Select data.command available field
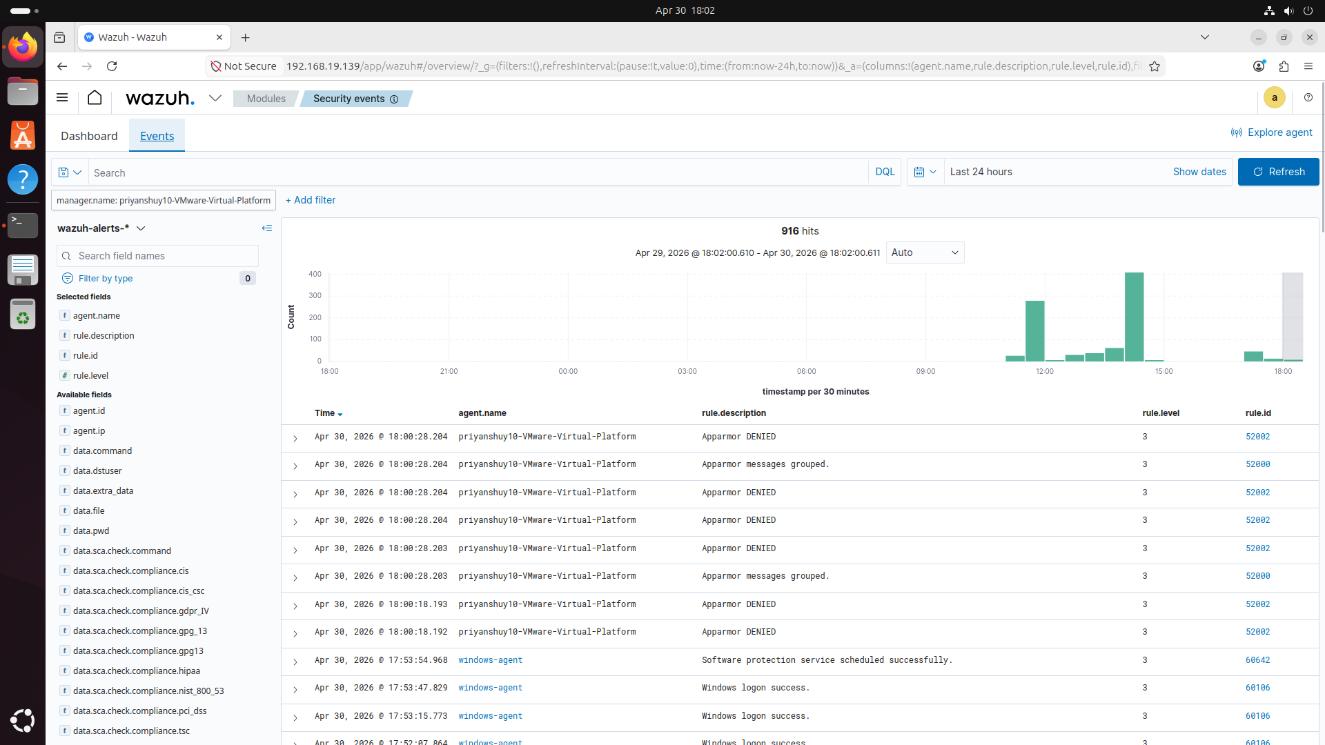This screenshot has height=745, width=1325. [102, 450]
